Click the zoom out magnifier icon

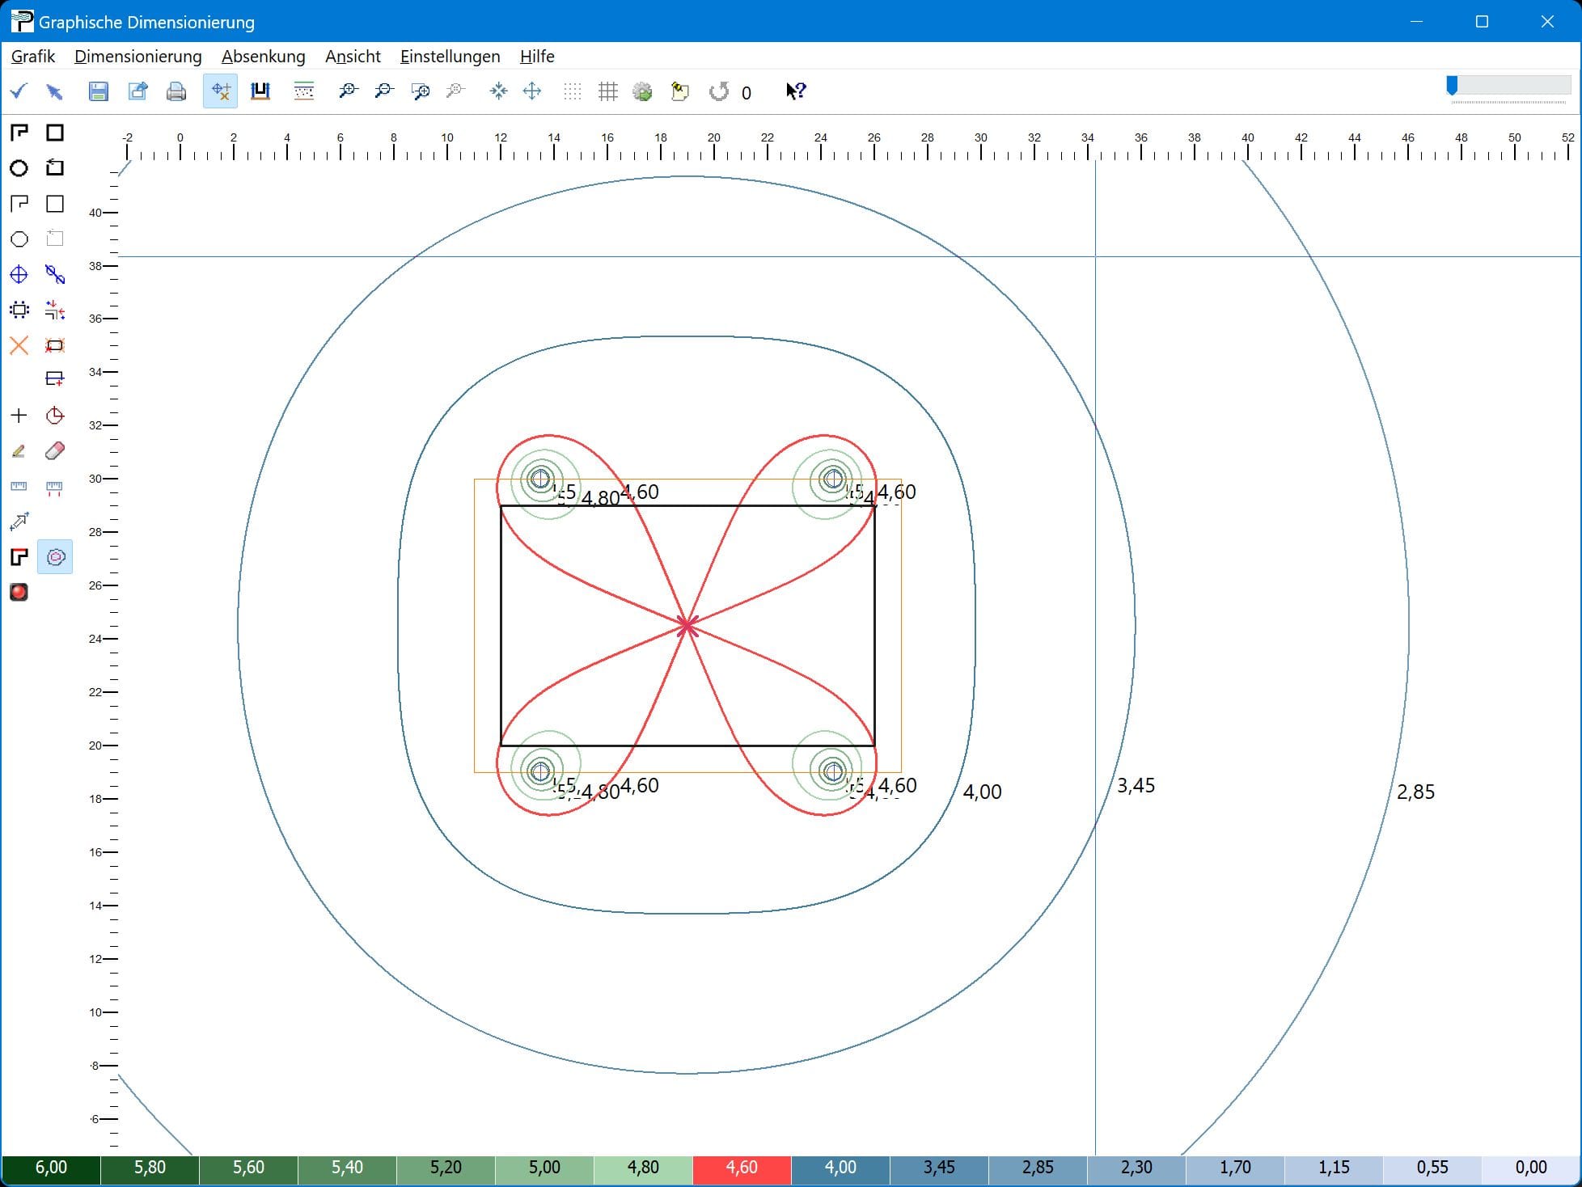point(383,91)
